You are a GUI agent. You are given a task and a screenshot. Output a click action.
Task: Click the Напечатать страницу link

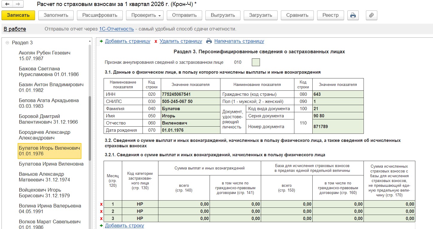[239, 41]
